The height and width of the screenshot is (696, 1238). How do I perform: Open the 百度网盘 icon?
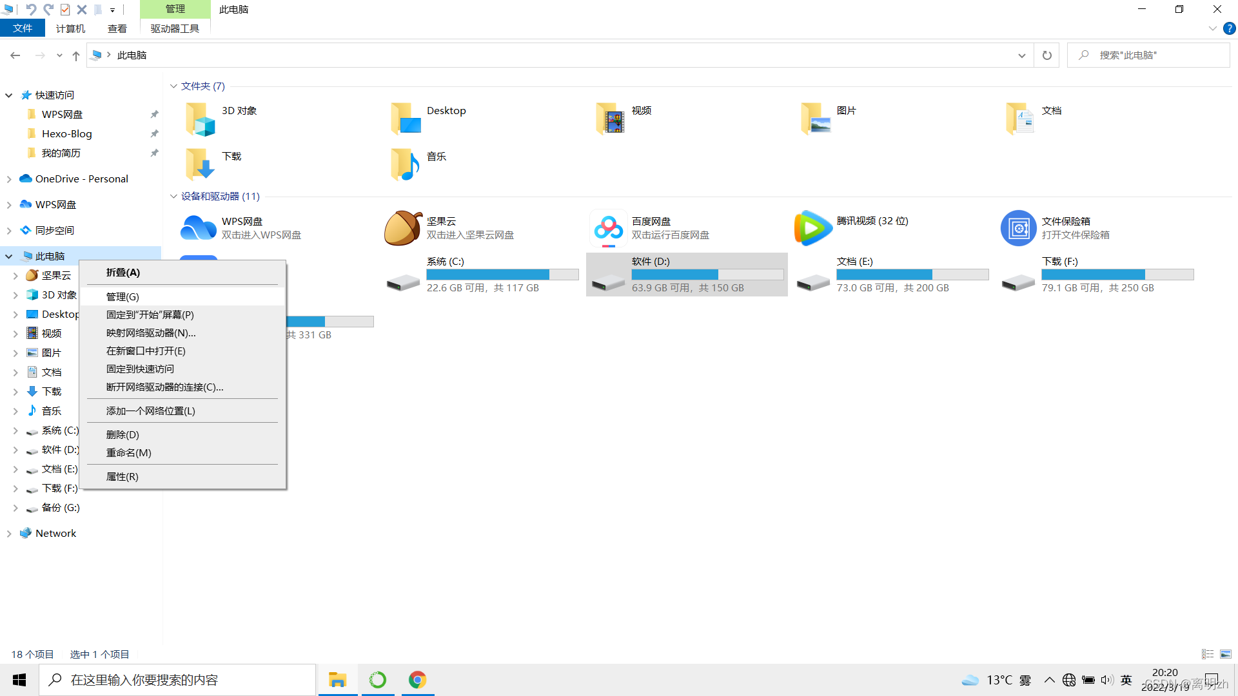[x=608, y=228]
